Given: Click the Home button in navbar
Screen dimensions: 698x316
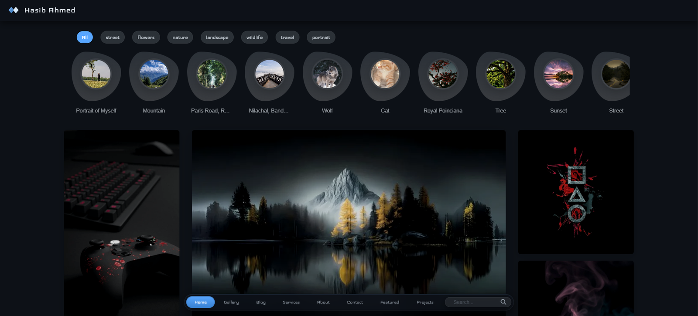Looking at the screenshot, I should click(x=201, y=302).
